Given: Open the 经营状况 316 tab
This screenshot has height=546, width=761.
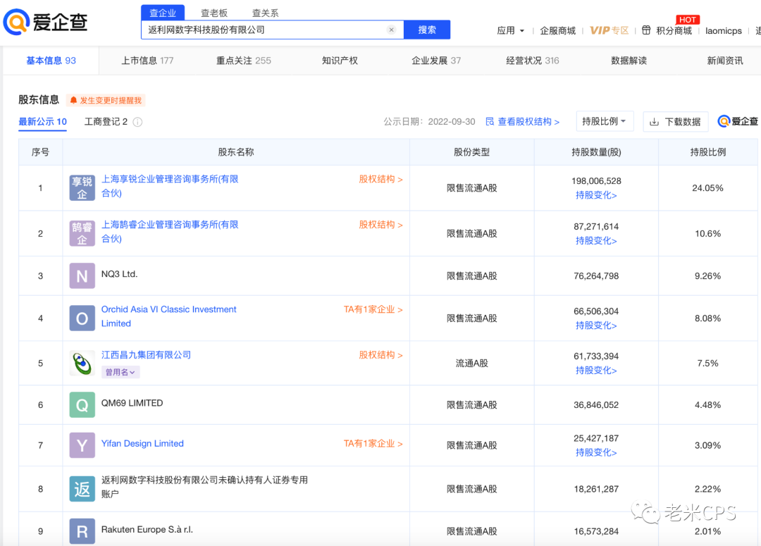Looking at the screenshot, I should click(x=533, y=61).
